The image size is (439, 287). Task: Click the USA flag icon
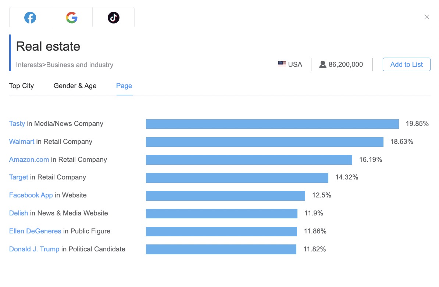[x=282, y=64]
